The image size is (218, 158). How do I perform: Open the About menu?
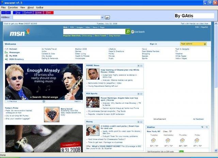coord(30,8)
